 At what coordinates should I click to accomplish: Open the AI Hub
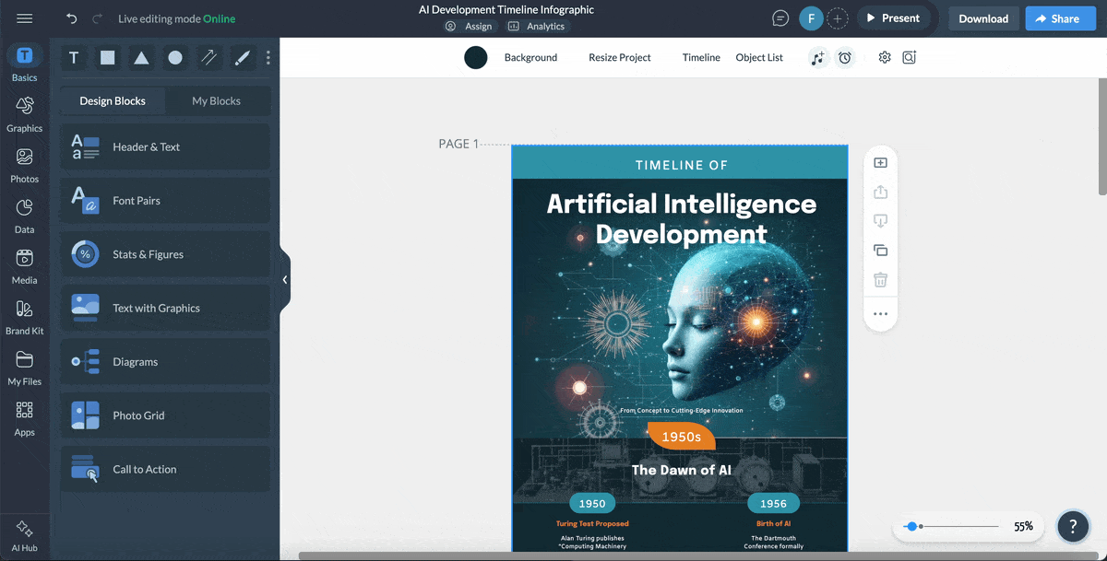click(25, 532)
